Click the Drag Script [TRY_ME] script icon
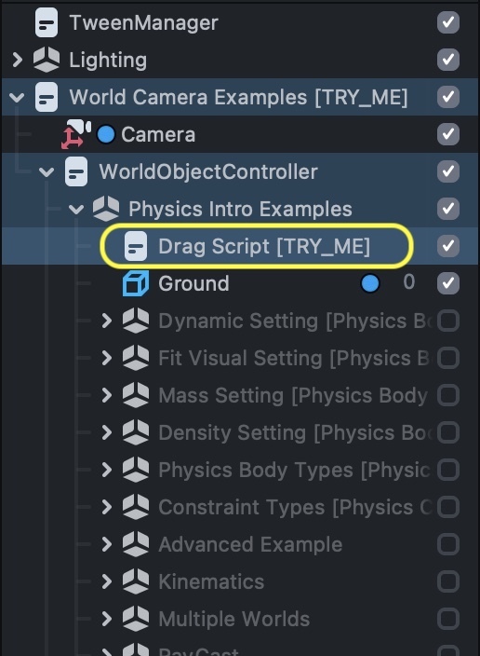 pyautogui.click(x=136, y=246)
